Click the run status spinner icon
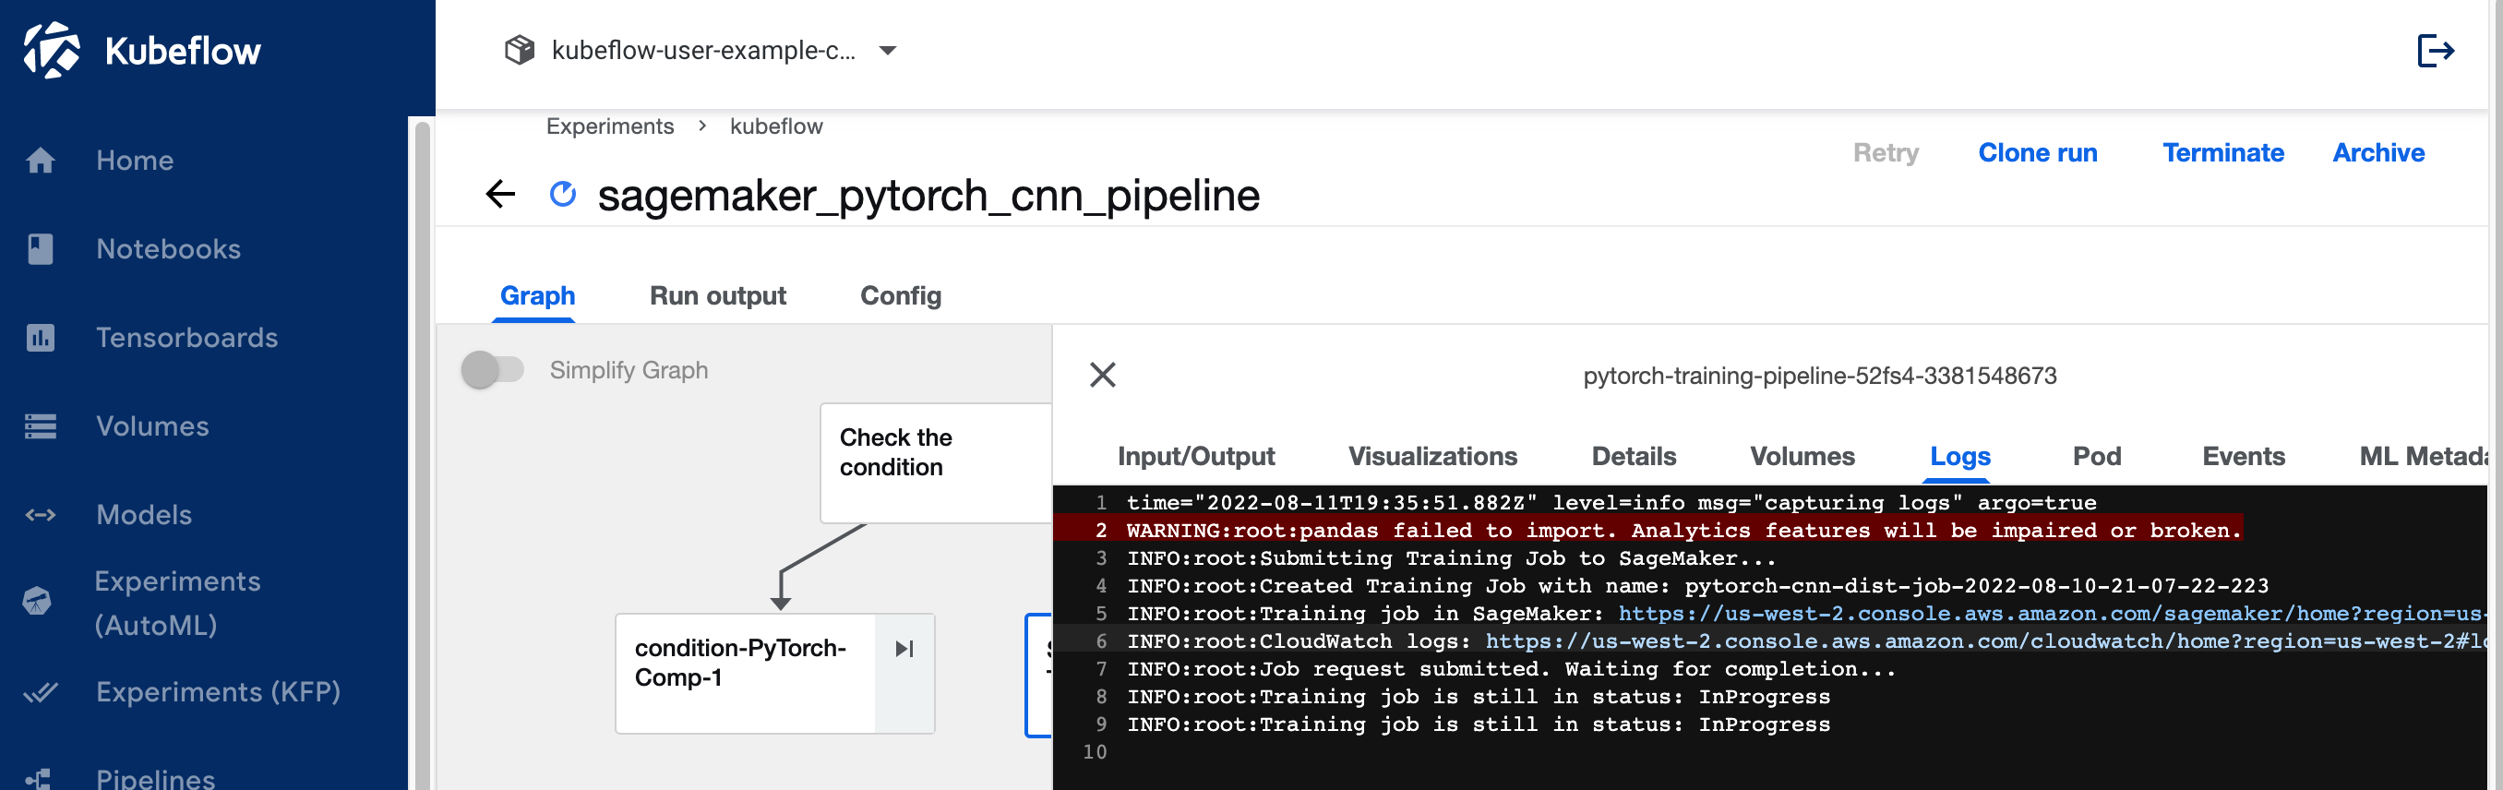This screenshot has height=790, width=2503. (x=563, y=195)
